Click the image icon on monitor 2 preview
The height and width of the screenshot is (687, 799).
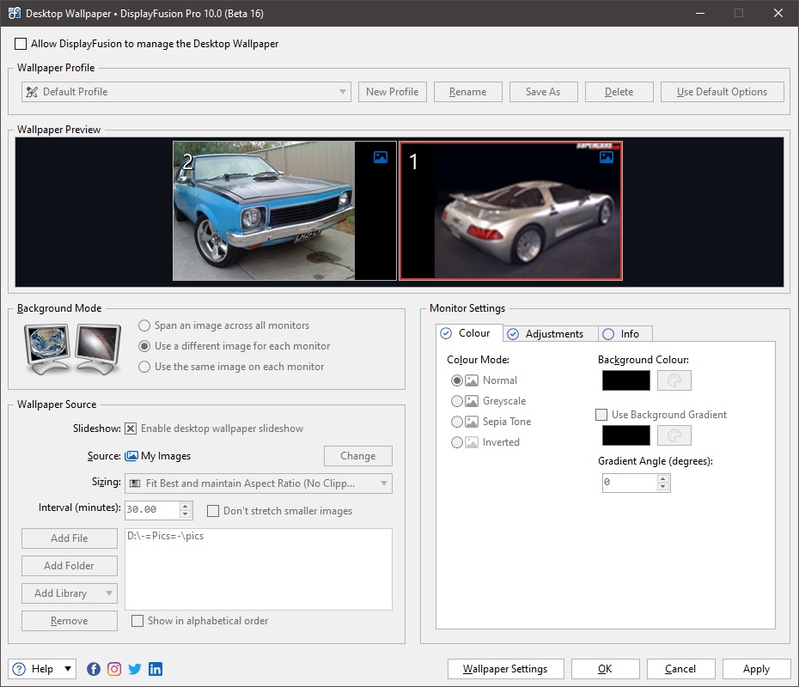tap(381, 157)
